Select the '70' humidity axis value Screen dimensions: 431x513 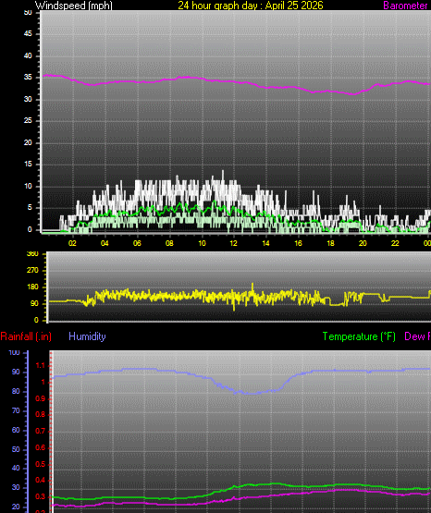click(16, 410)
